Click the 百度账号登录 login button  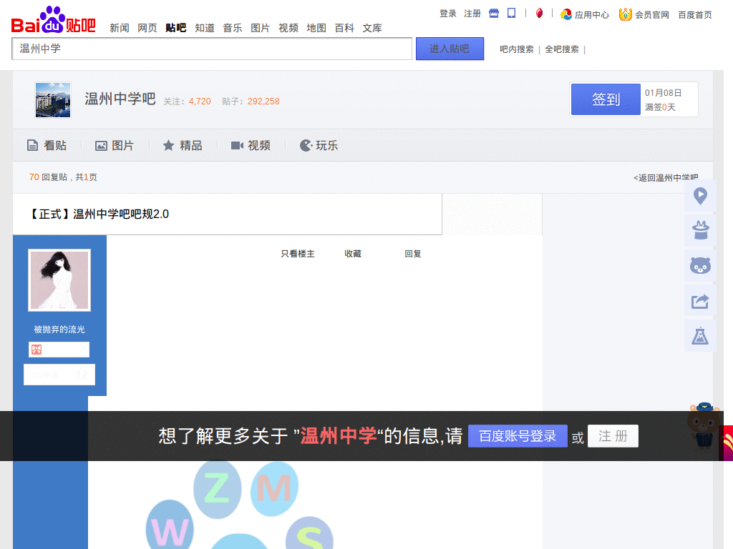click(x=518, y=436)
